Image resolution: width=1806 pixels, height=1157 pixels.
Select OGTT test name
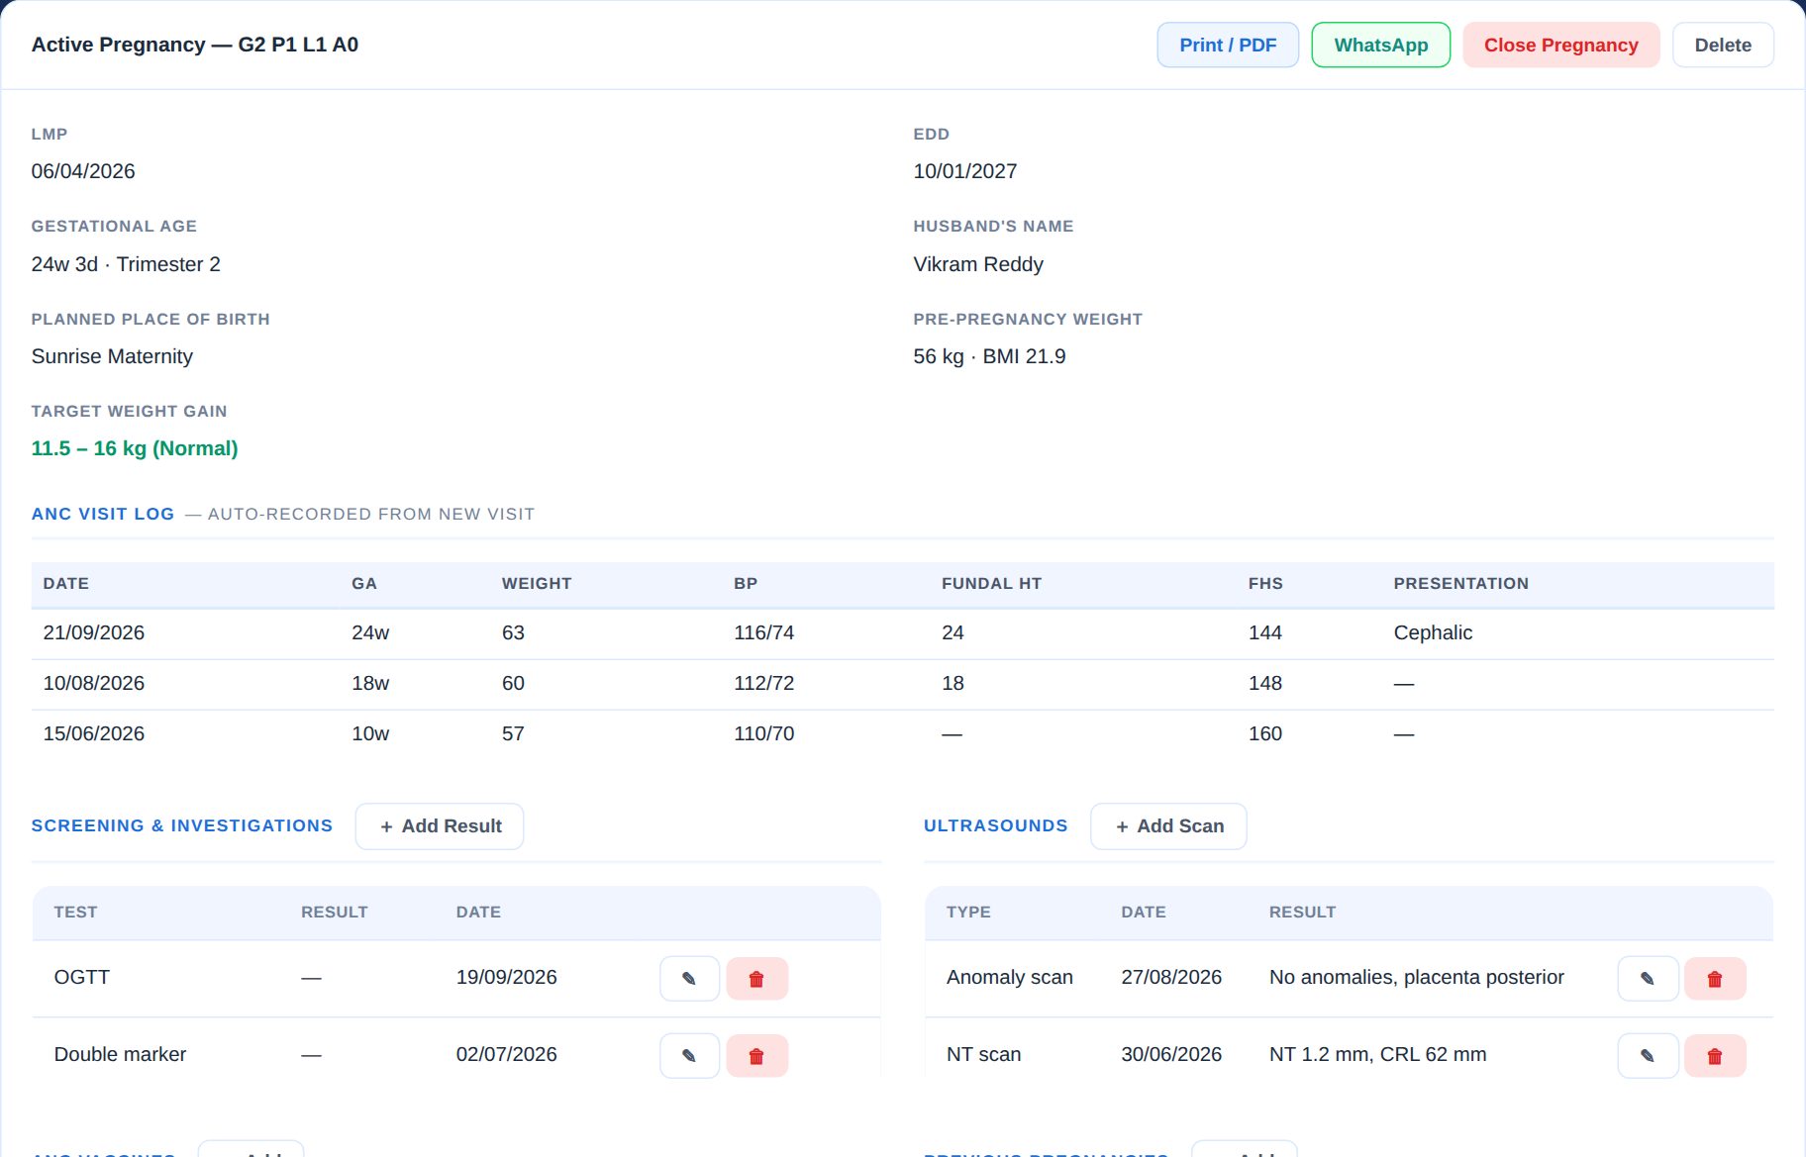coord(82,977)
